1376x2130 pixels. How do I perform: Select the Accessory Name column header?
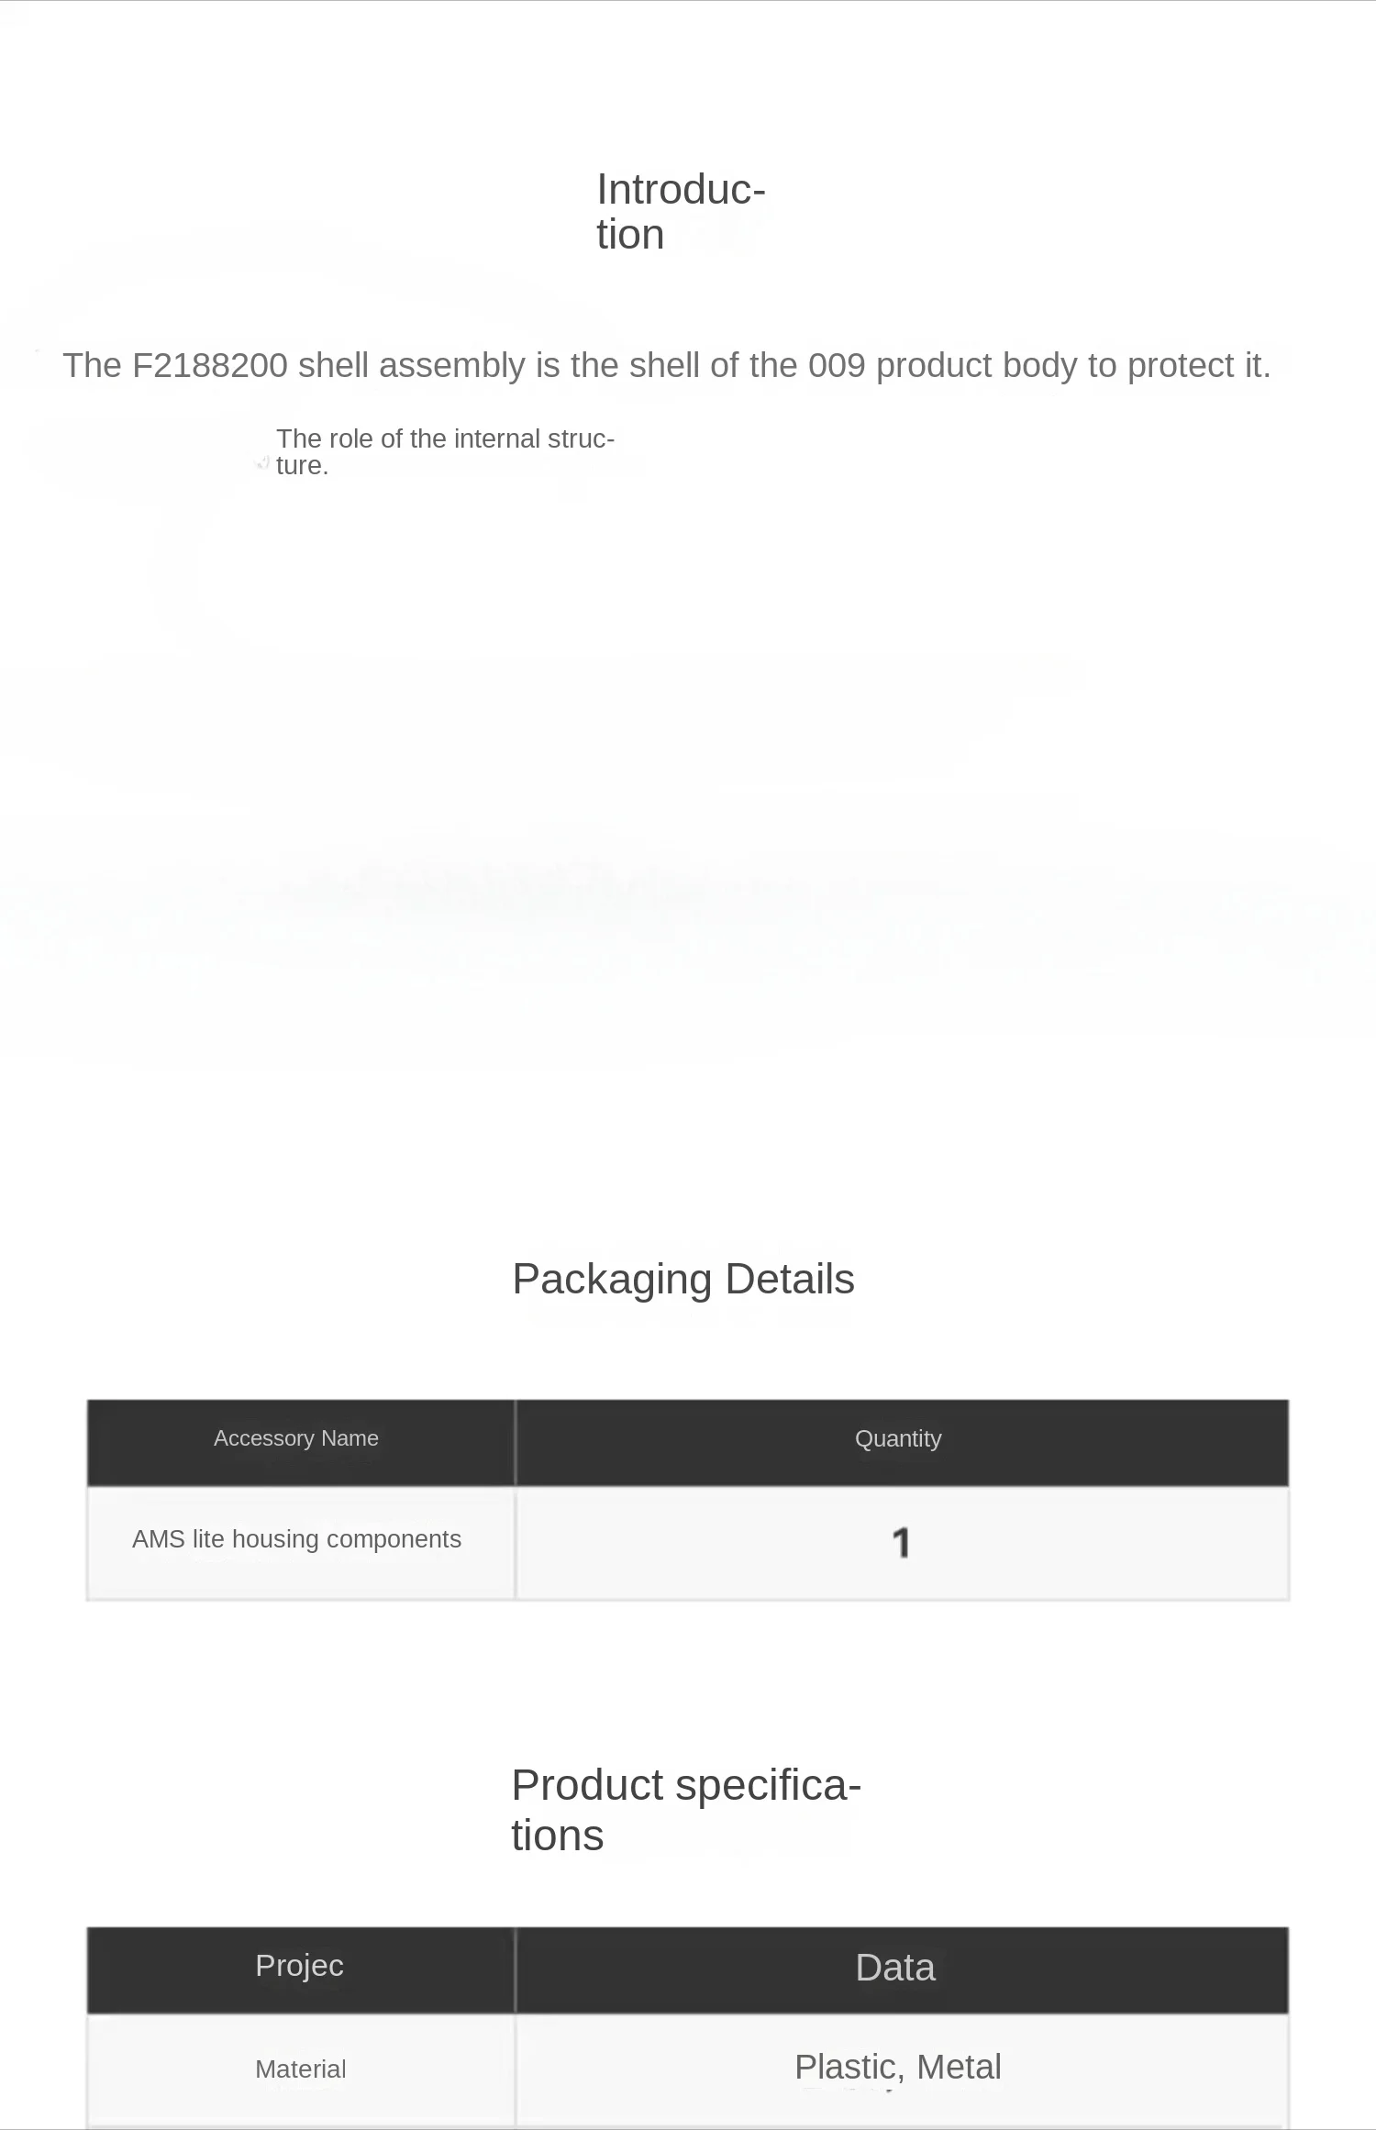tap(301, 1443)
